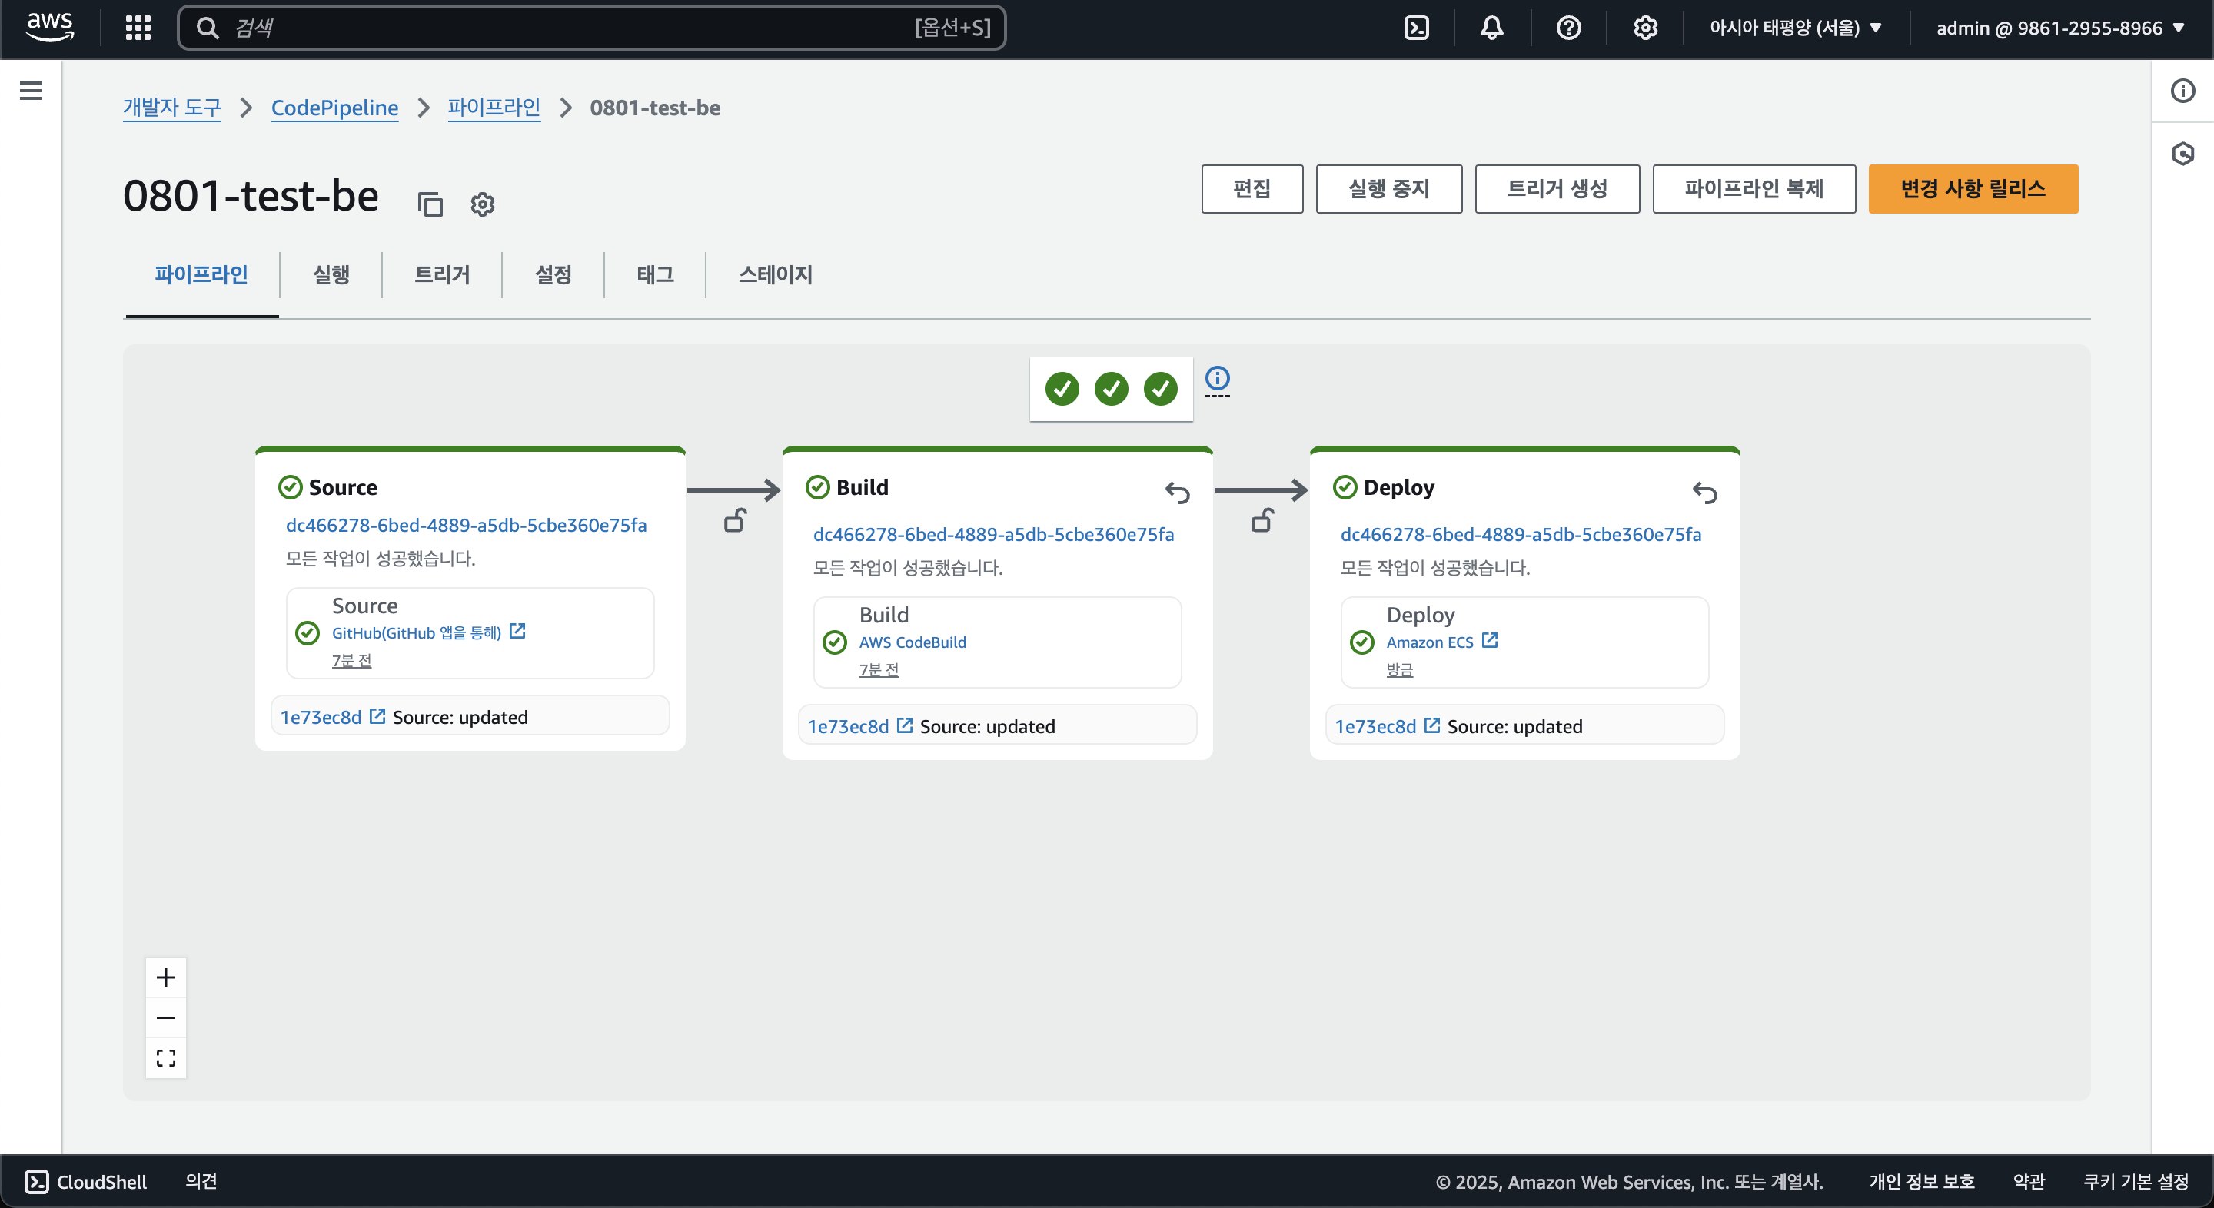Open the pipeline settings gear beside title
2214x1208 pixels.
click(x=482, y=204)
